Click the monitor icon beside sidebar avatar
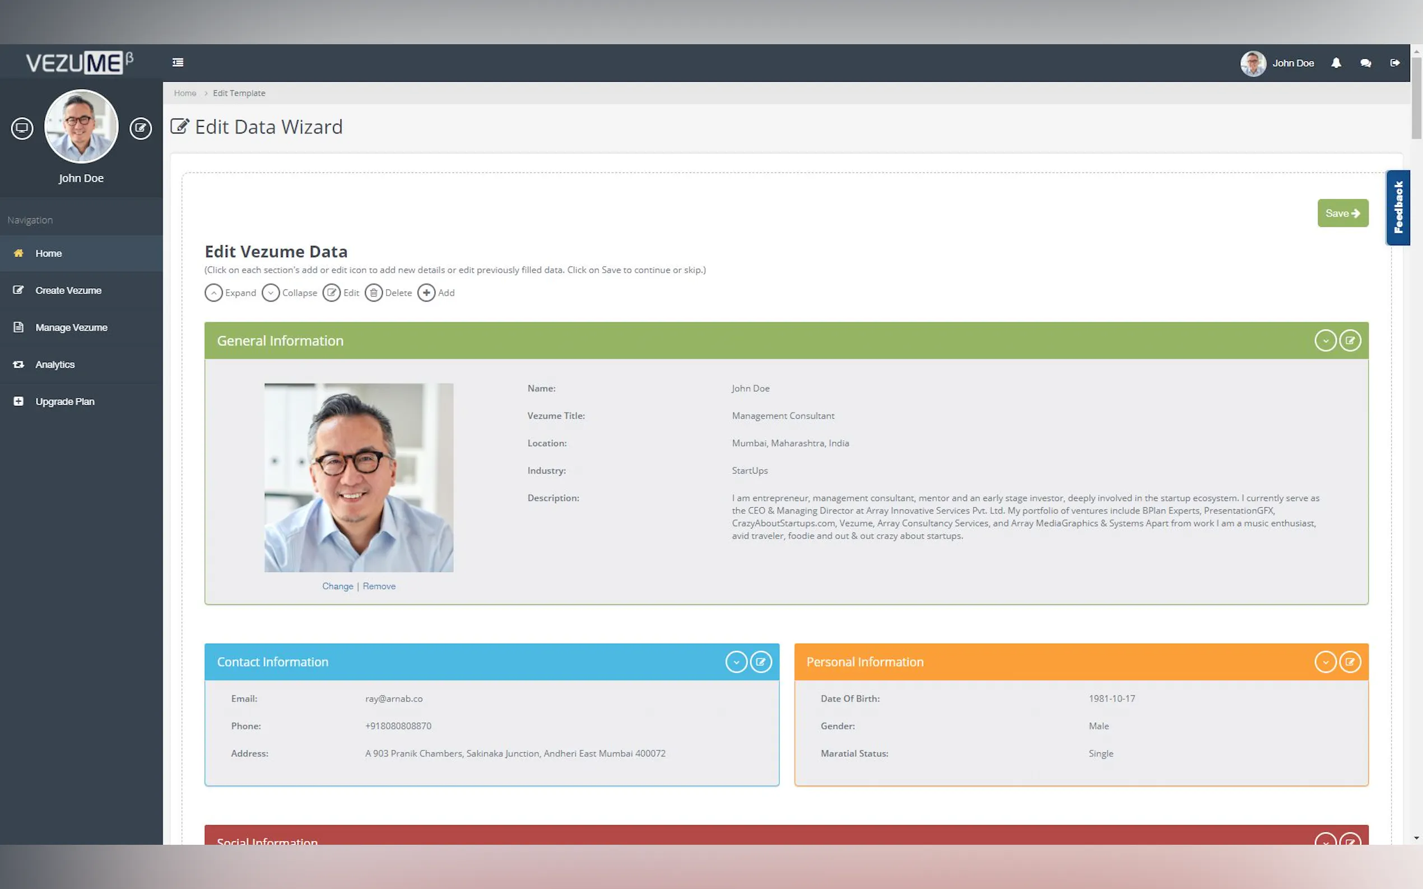Viewport: 1423px width, 889px height. click(x=22, y=128)
